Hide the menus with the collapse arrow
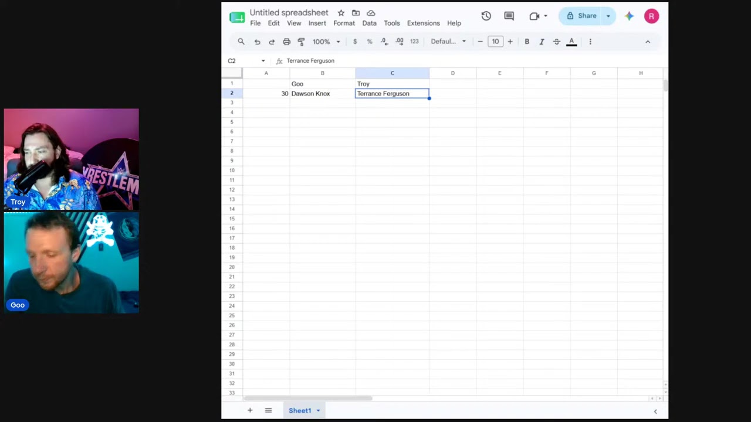The height and width of the screenshot is (422, 751). [x=648, y=42]
